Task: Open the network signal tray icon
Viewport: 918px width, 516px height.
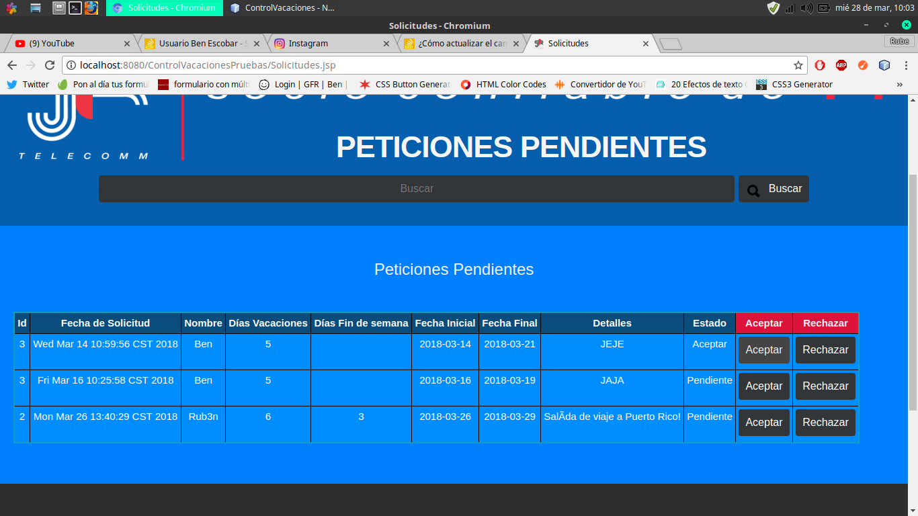Action: click(790, 8)
